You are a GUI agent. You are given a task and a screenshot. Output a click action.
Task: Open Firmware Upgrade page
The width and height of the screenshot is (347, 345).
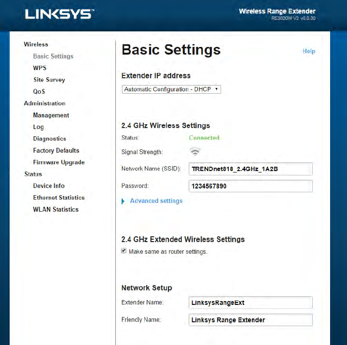(59, 162)
